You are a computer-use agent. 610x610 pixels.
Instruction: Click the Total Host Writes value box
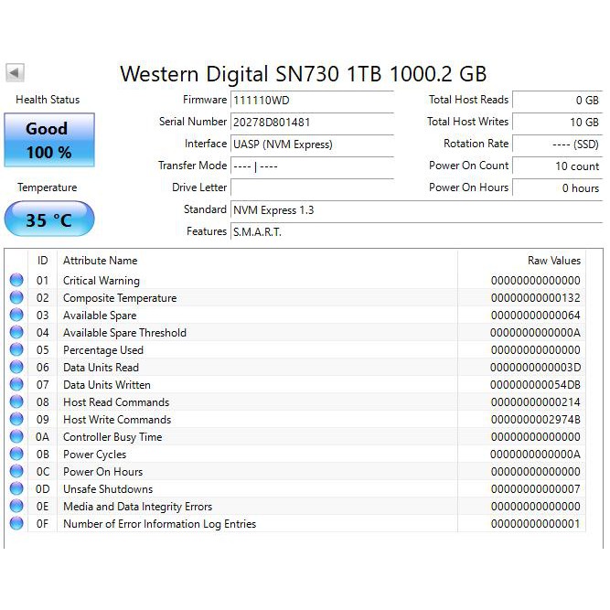click(556, 122)
